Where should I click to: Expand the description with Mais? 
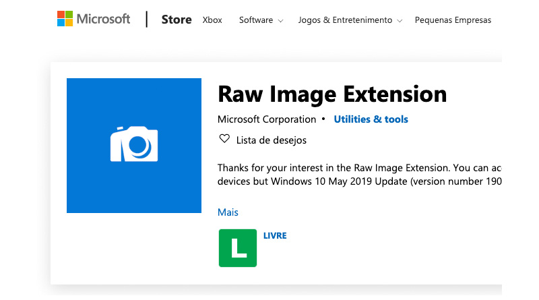(x=228, y=212)
